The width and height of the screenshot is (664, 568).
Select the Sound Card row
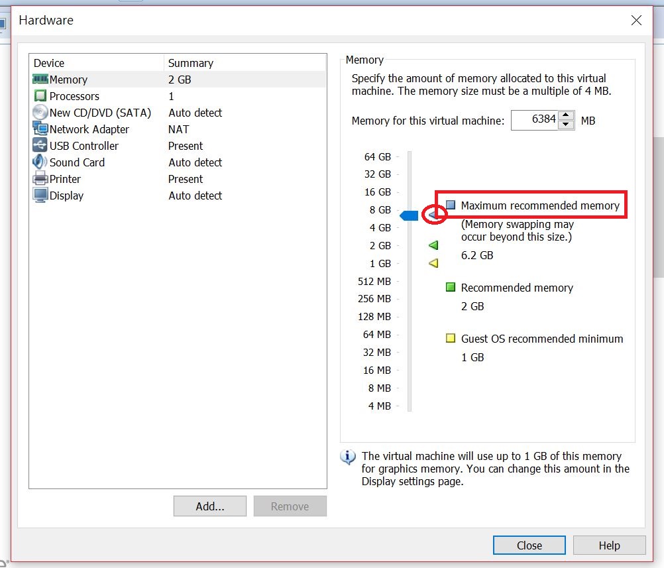178,162
